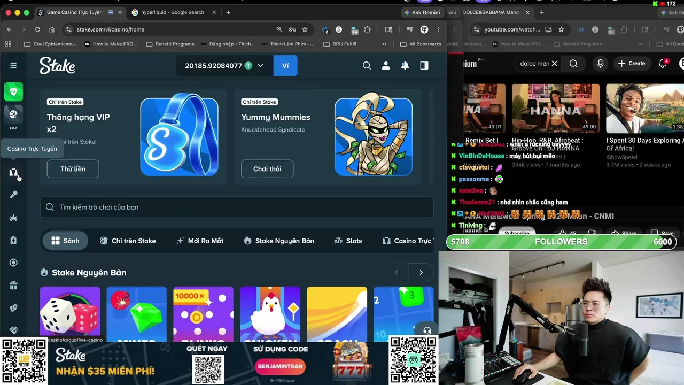Image resolution: width=684 pixels, height=385 pixels.
Task: Click the Stake Nguyên Bản section heading
Action: [89, 273]
